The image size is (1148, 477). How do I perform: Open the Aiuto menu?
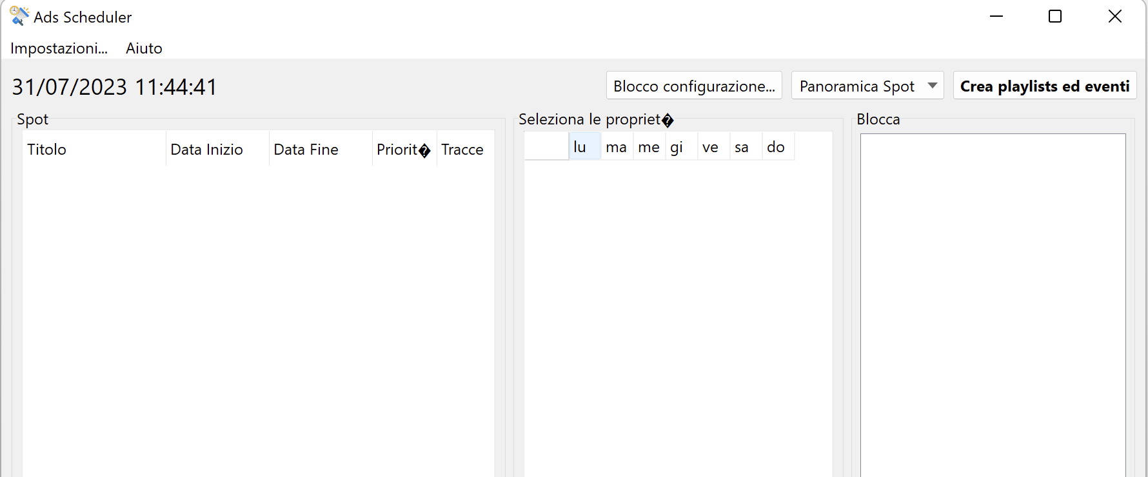coord(144,48)
